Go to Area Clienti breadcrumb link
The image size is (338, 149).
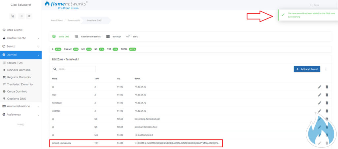pyautogui.click(x=57, y=20)
